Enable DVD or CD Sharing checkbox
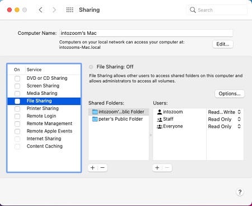 point(17,79)
